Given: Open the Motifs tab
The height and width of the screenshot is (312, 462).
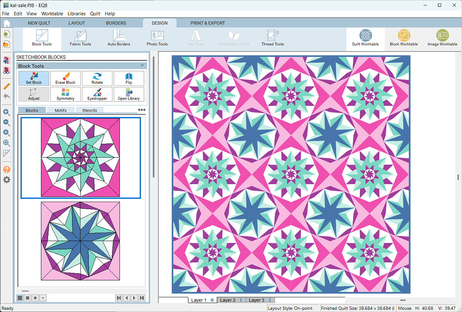Looking at the screenshot, I should (60, 110).
